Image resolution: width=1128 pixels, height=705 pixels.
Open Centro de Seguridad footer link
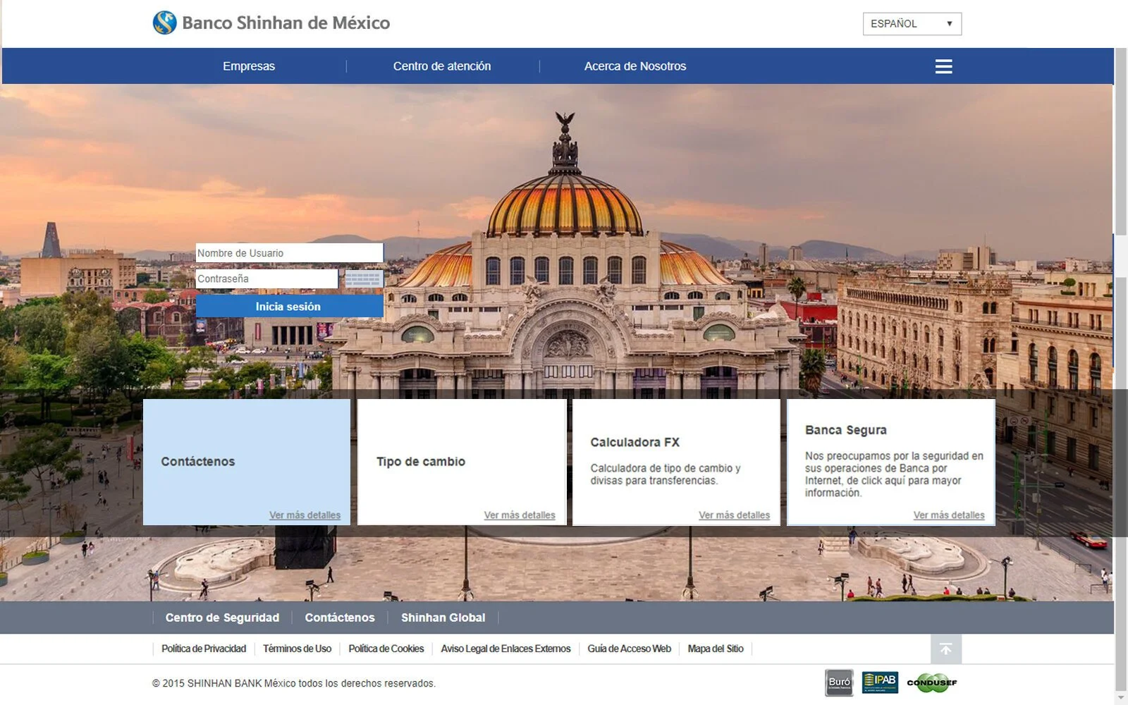[x=222, y=618]
